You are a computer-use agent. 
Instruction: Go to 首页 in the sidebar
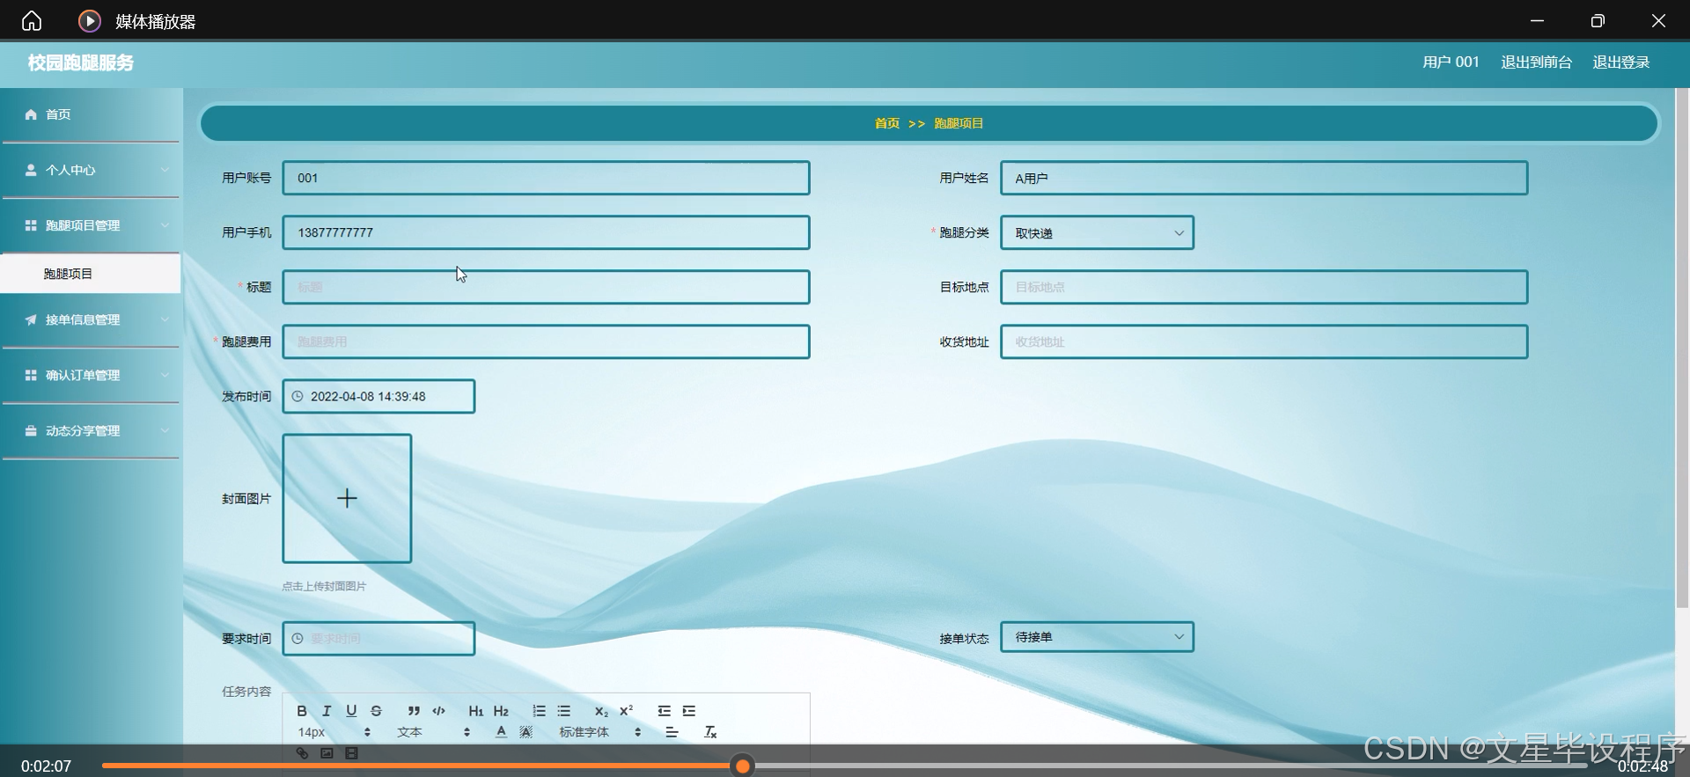point(91,114)
